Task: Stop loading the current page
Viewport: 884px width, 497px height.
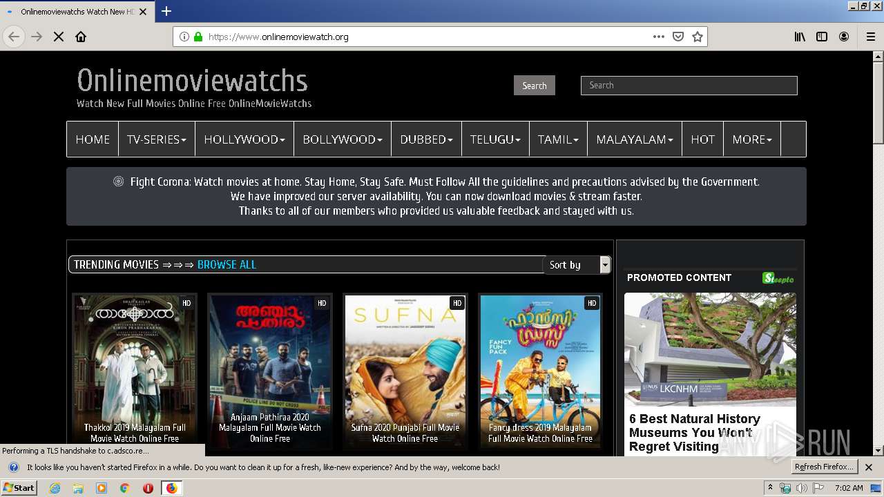Action: tap(59, 37)
